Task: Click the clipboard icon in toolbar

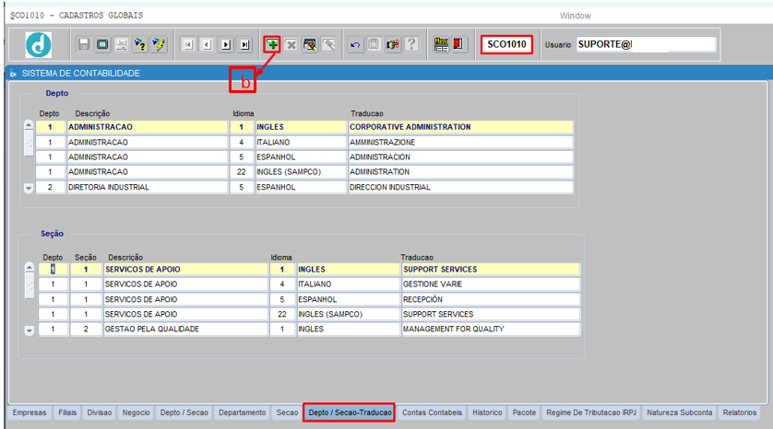Action: (374, 45)
